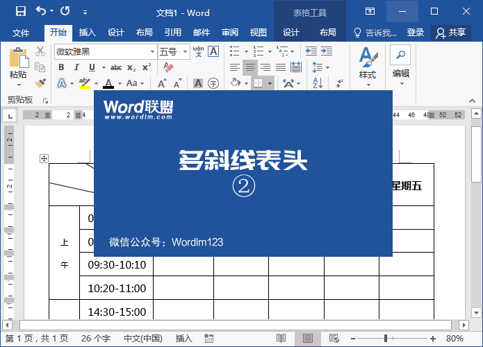This screenshot has height=347, width=483.
Task: Decrease the paragraph indent
Action: 311,51
